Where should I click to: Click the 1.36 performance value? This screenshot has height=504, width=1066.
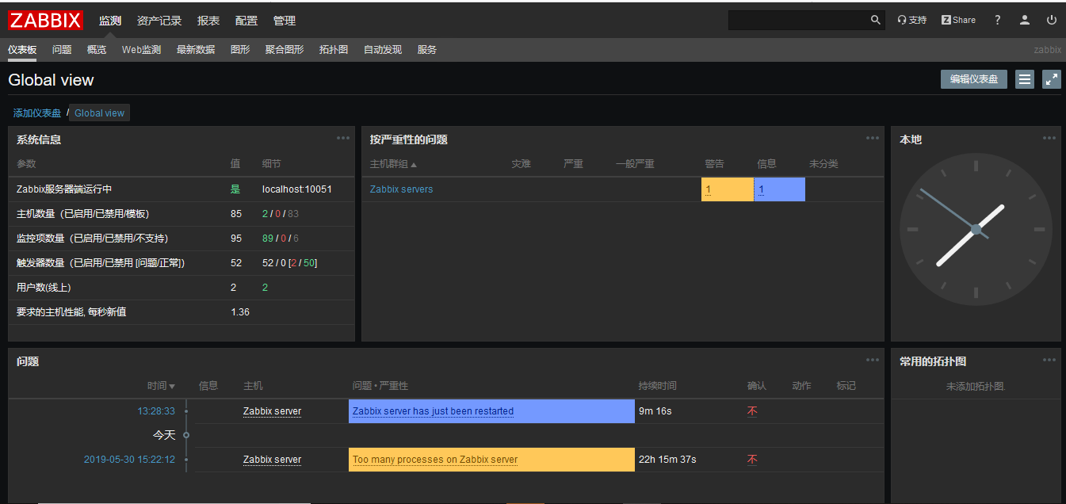click(x=240, y=312)
